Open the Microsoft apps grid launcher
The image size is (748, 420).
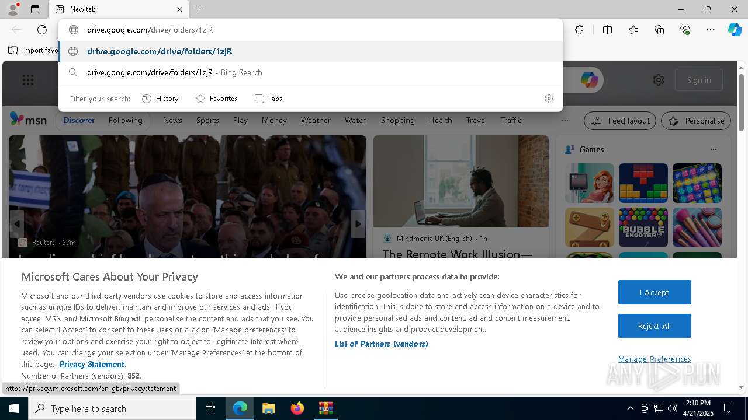click(28, 80)
